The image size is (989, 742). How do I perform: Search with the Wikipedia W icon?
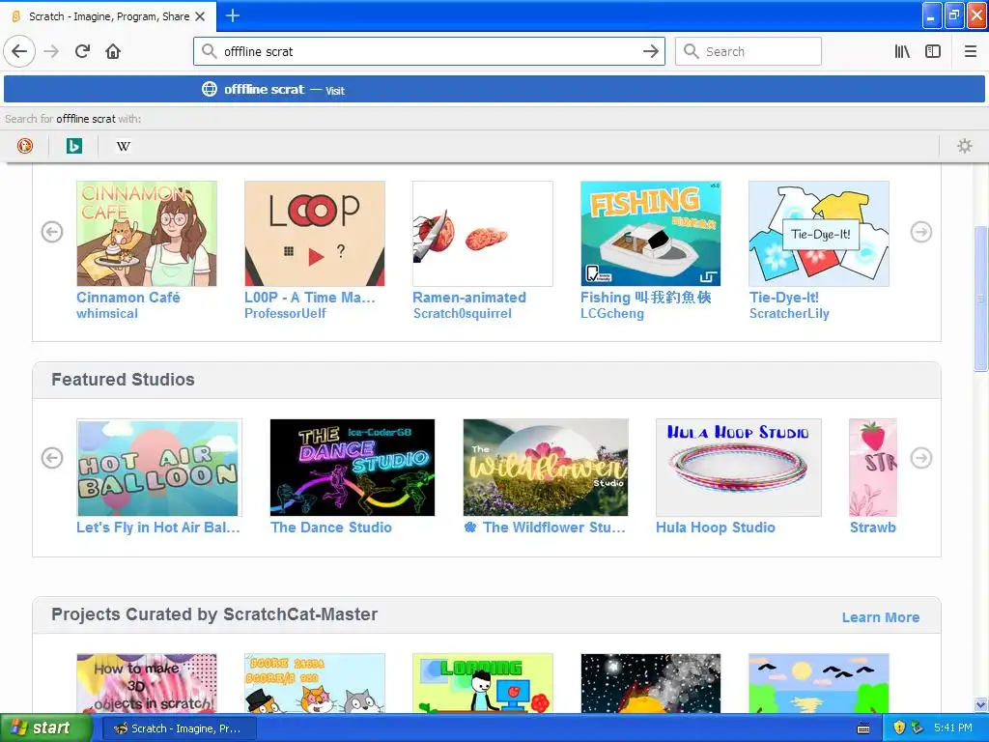click(123, 147)
